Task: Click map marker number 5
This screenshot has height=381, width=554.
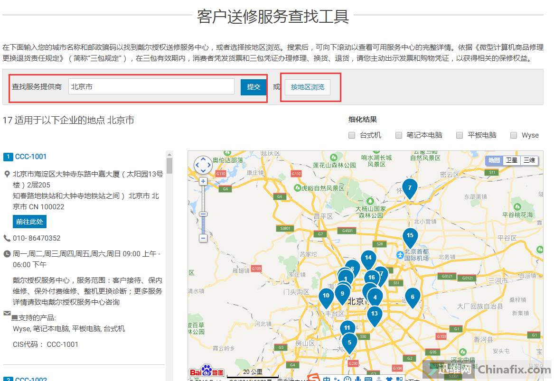Action: point(349,343)
